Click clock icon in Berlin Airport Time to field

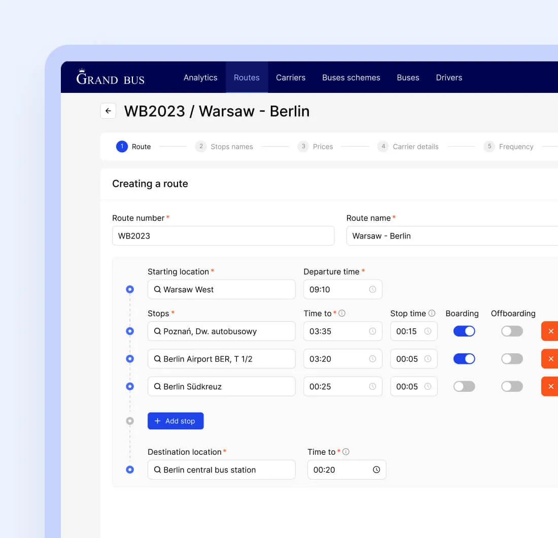372,359
